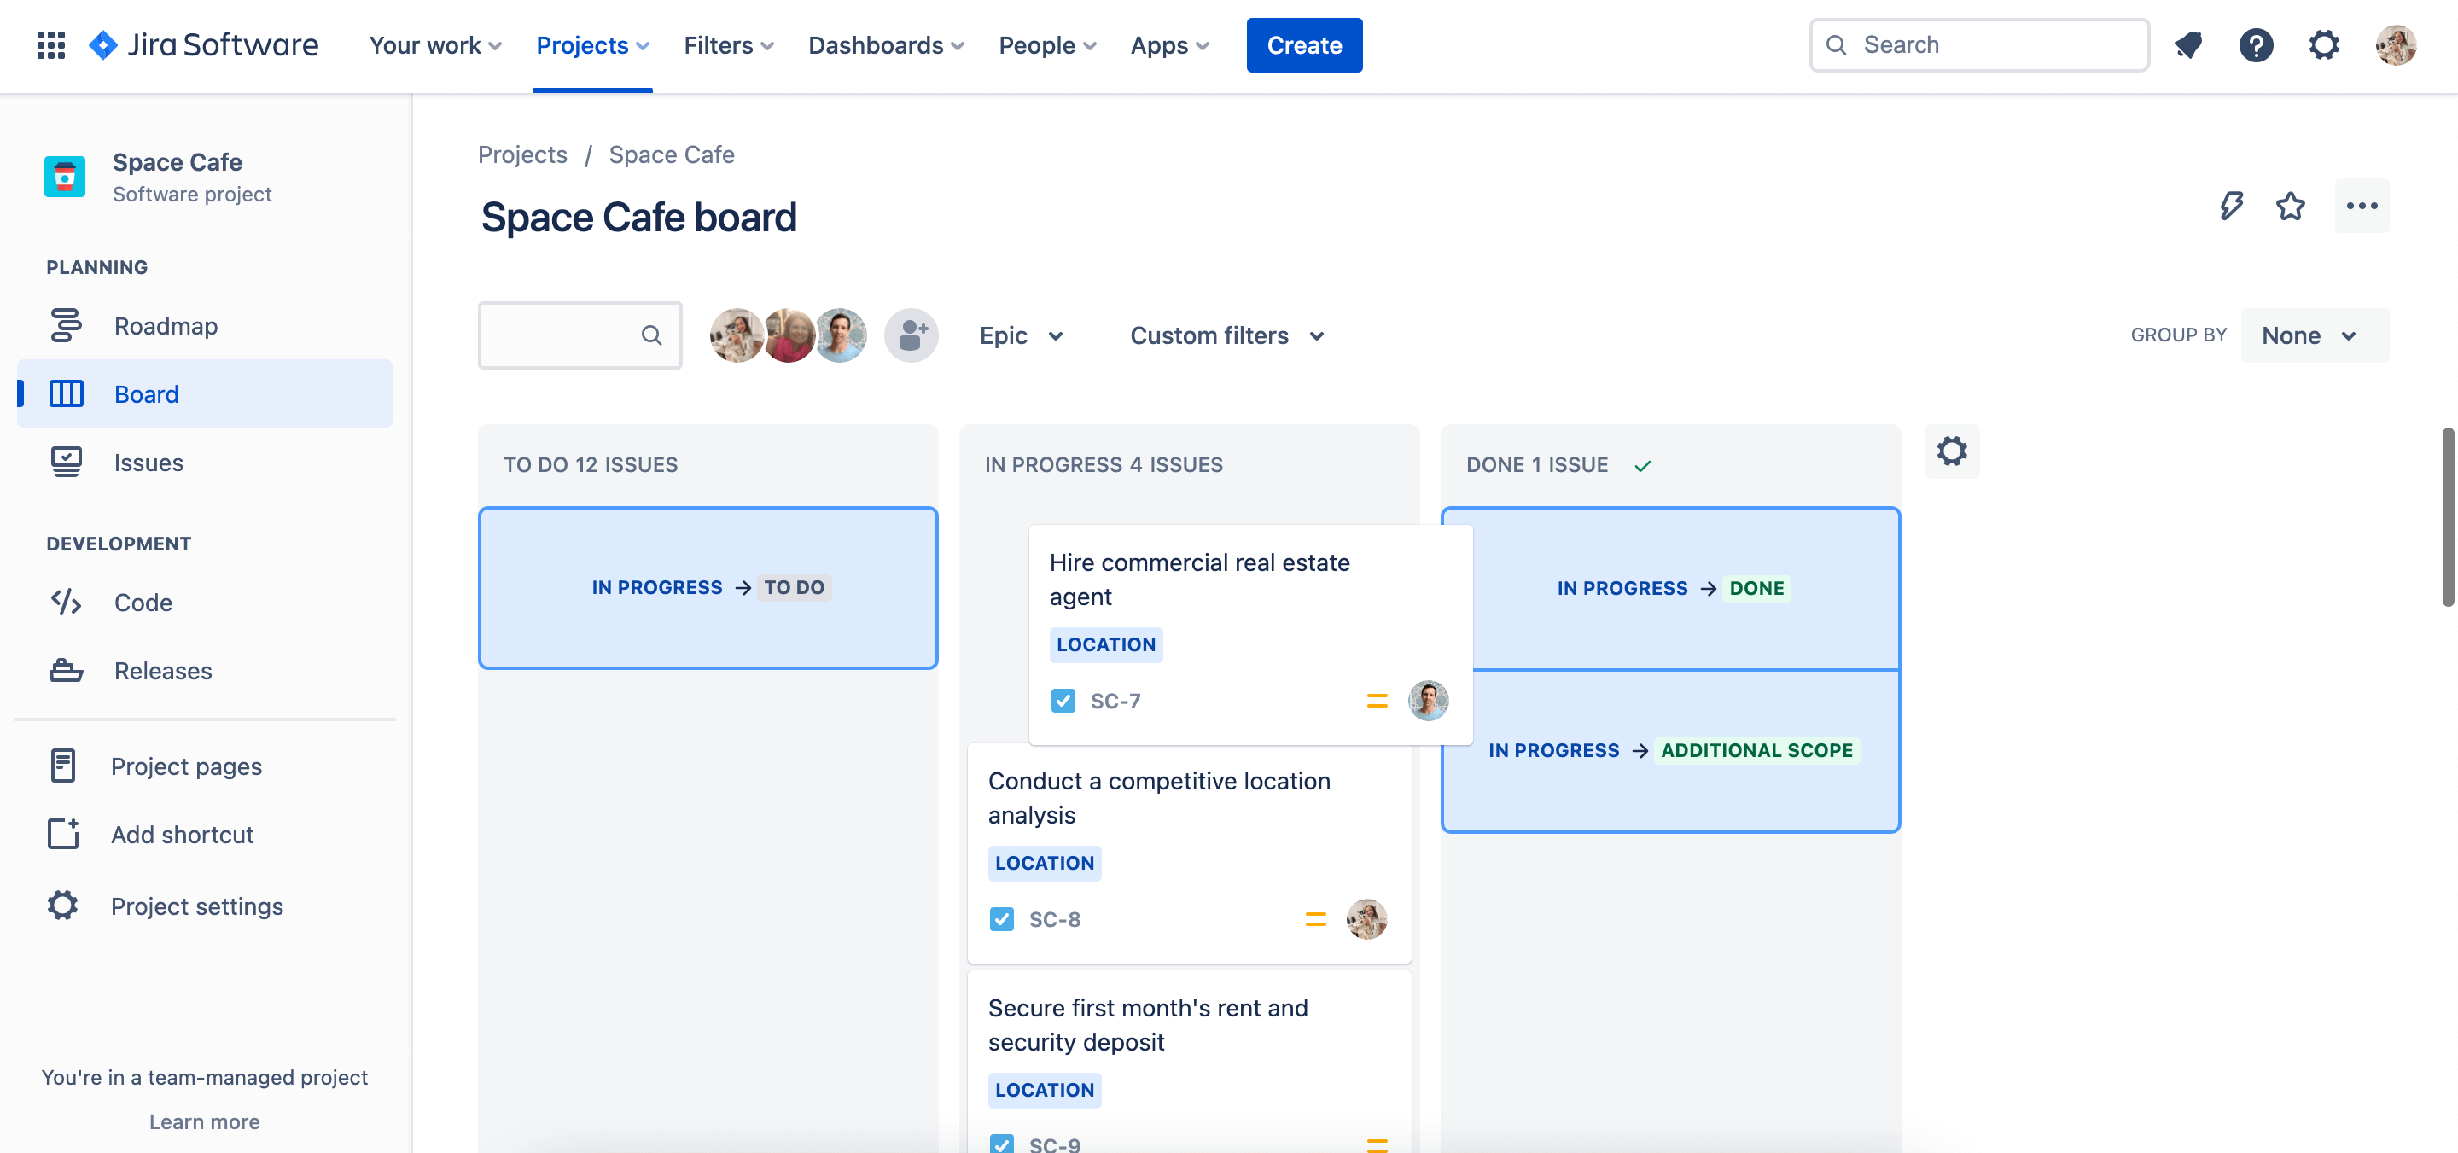Click the Create button
The width and height of the screenshot is (2458, 1153).
pos(1304,44)
